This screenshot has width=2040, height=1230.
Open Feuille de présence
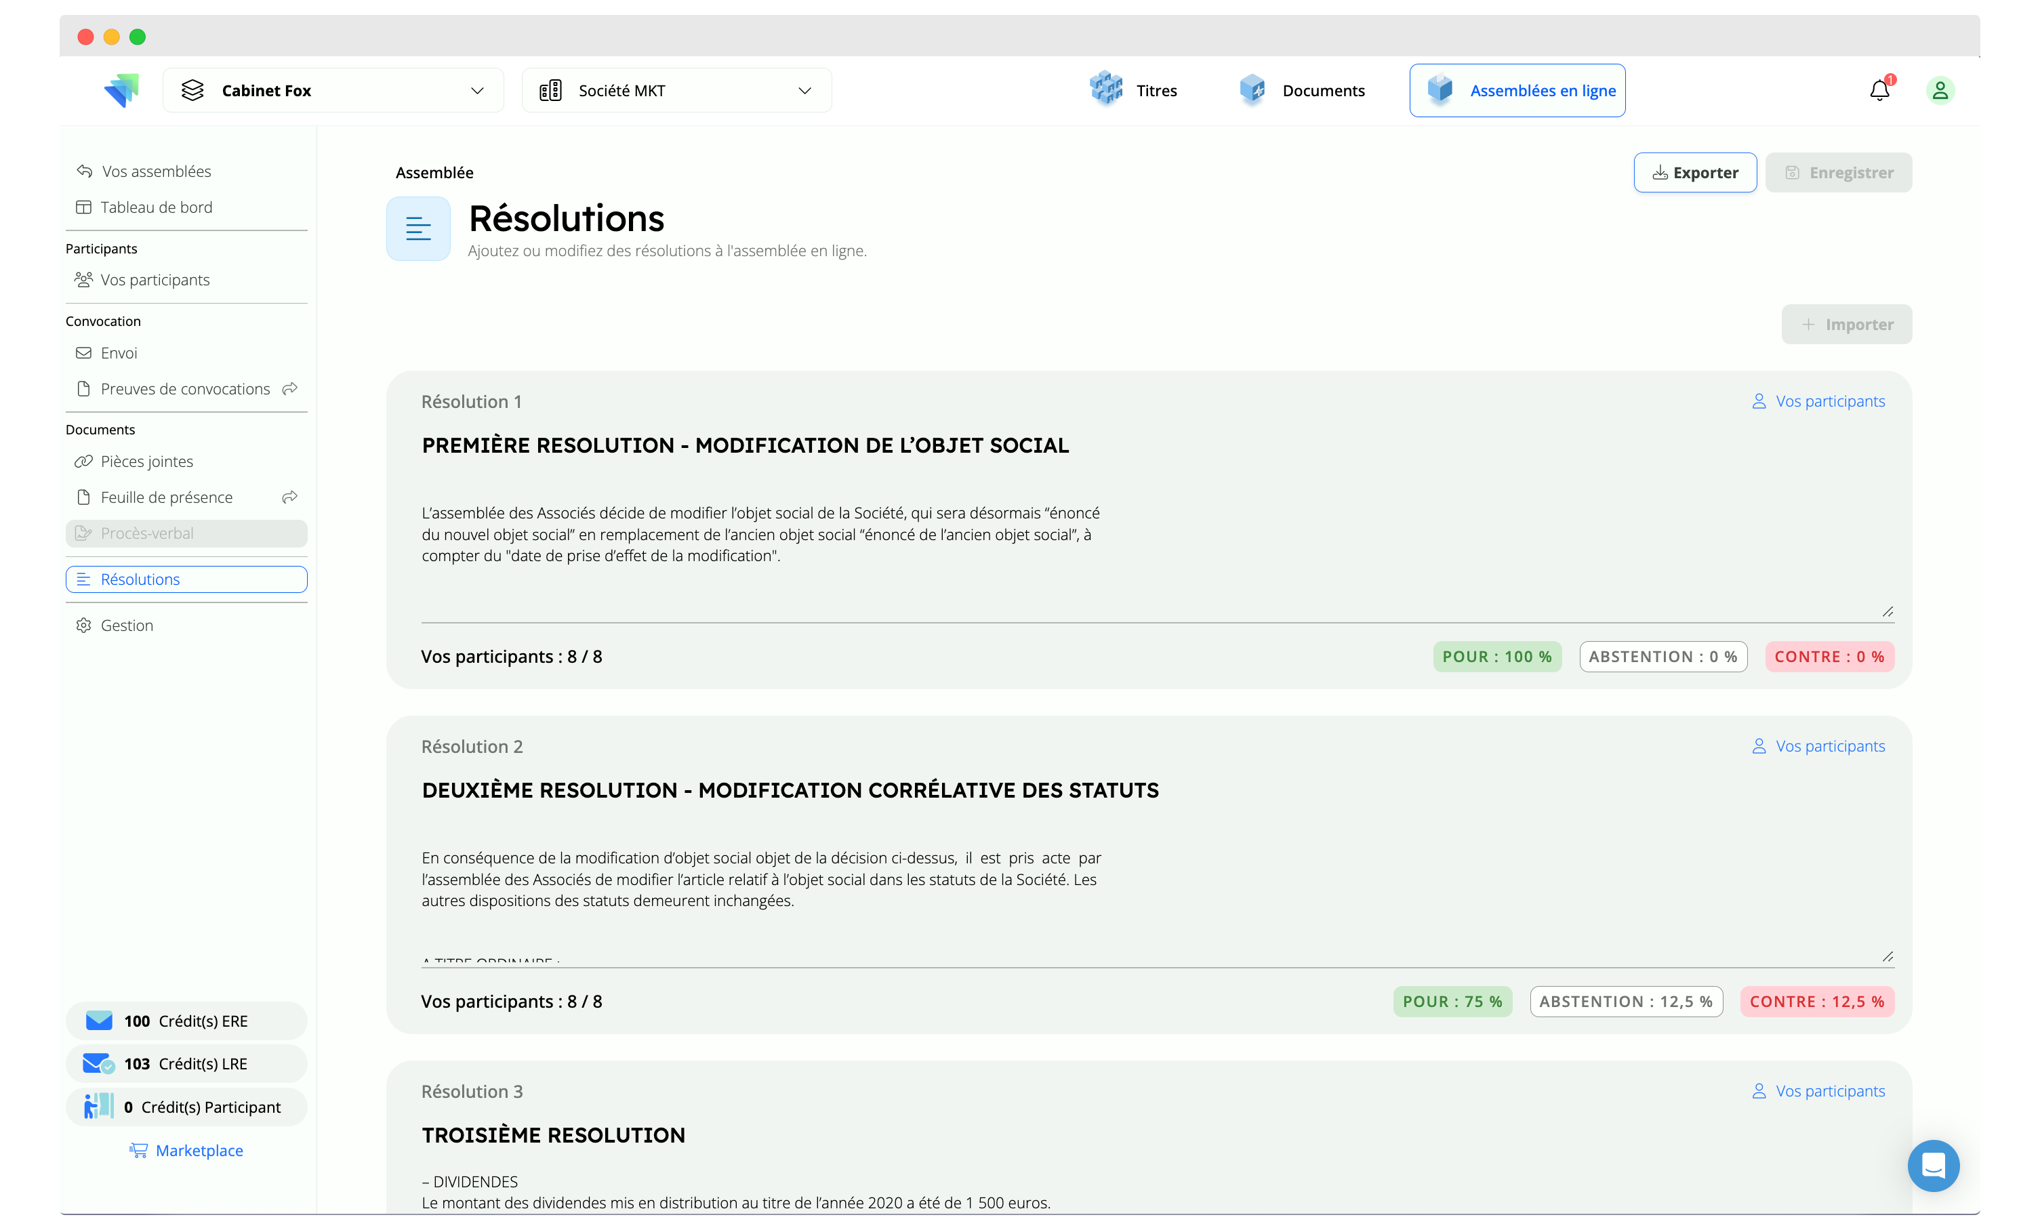[x=154, y=497]
